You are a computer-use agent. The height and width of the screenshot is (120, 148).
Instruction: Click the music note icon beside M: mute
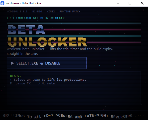(39, 83)
